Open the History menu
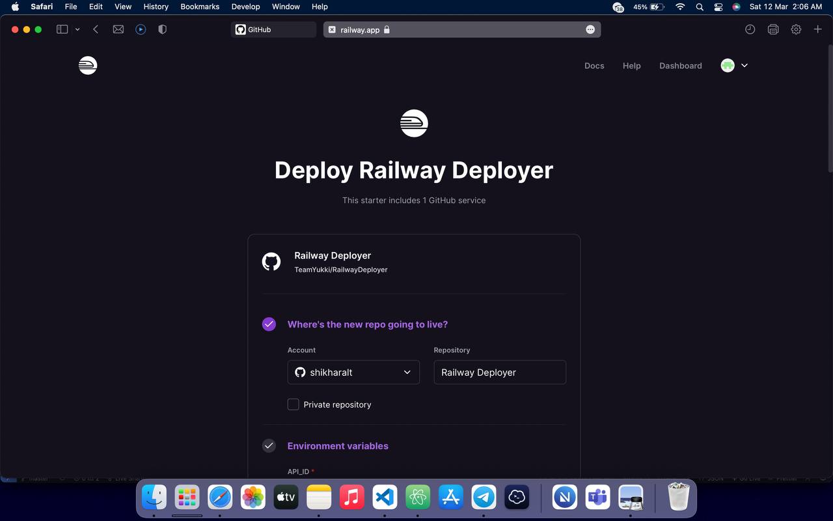This screenshot has width=833, height=521. click(156, 7)
